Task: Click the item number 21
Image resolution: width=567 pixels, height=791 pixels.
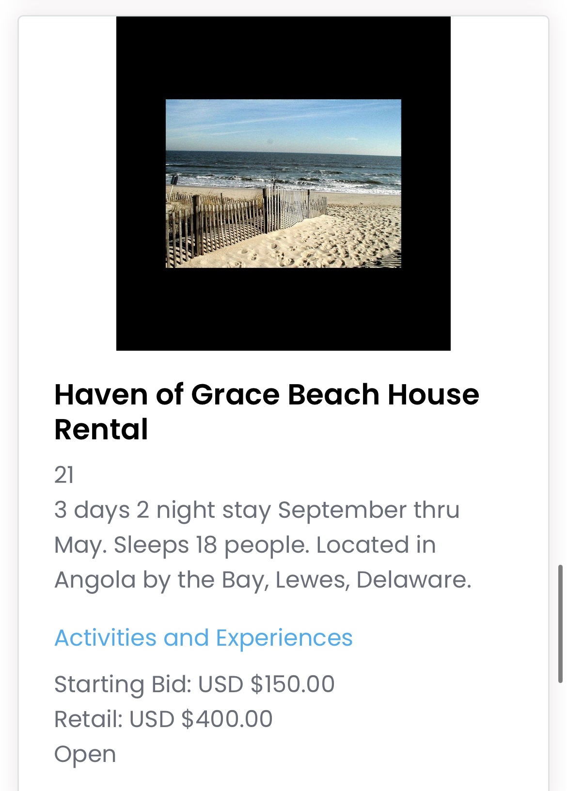Action: [64, 475]
